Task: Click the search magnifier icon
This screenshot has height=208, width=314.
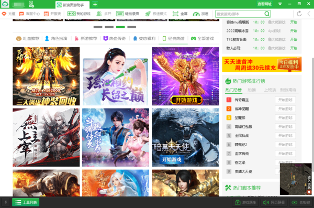Action: (267, 14)
